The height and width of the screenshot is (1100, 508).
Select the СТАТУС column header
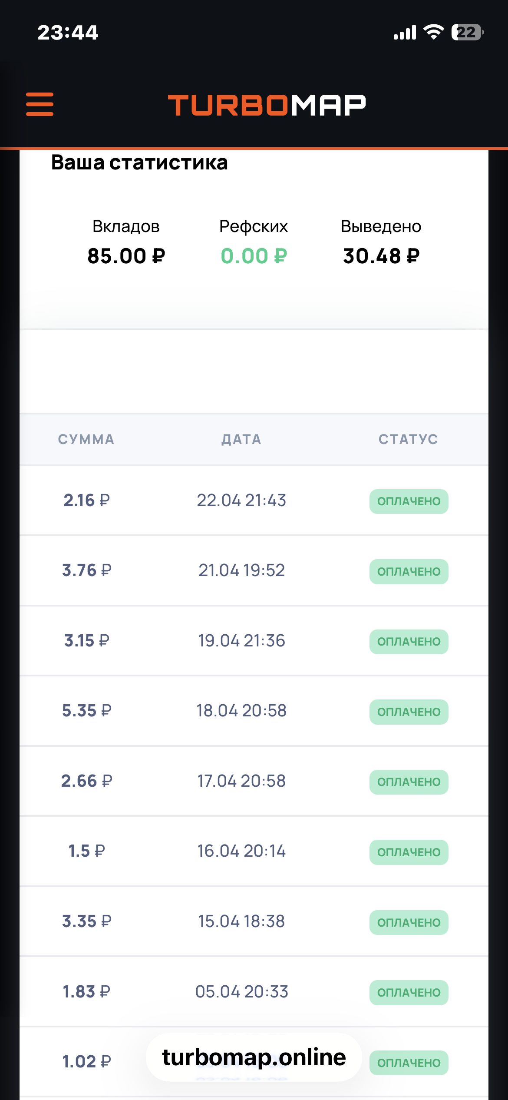[x=408, y=439]
